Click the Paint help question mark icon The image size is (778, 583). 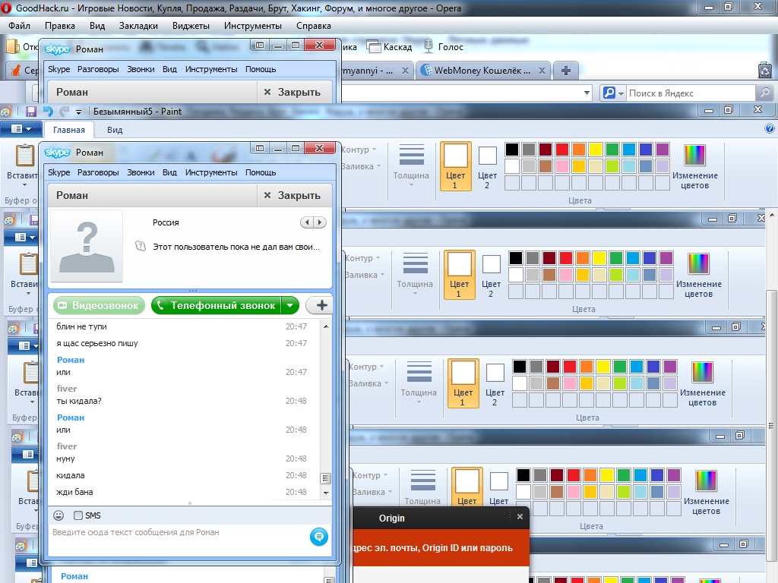pyautogui.click(x=769, y=129)
